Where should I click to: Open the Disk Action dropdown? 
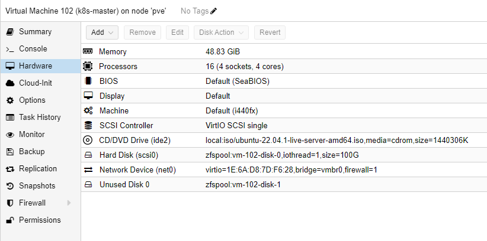[222, 32]
